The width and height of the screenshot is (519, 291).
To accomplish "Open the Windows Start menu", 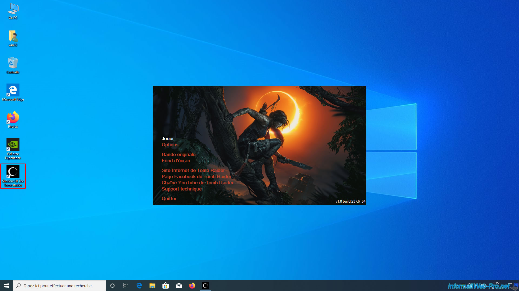I will point(6,286).
